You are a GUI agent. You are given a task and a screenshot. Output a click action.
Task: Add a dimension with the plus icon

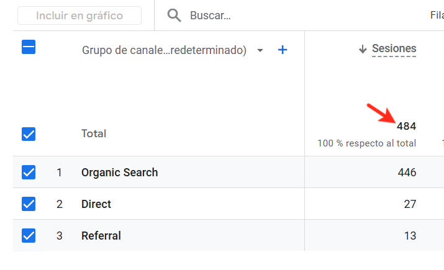[283, 50]
